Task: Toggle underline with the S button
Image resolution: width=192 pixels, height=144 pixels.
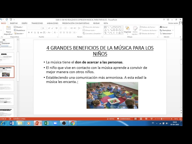Action: pyautogui.click(x=35, y=32)
